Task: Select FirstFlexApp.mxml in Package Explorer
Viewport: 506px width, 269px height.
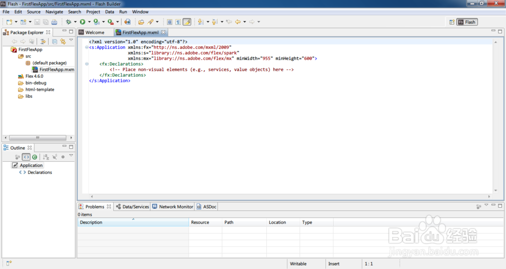Action: (x=53, y=70)
